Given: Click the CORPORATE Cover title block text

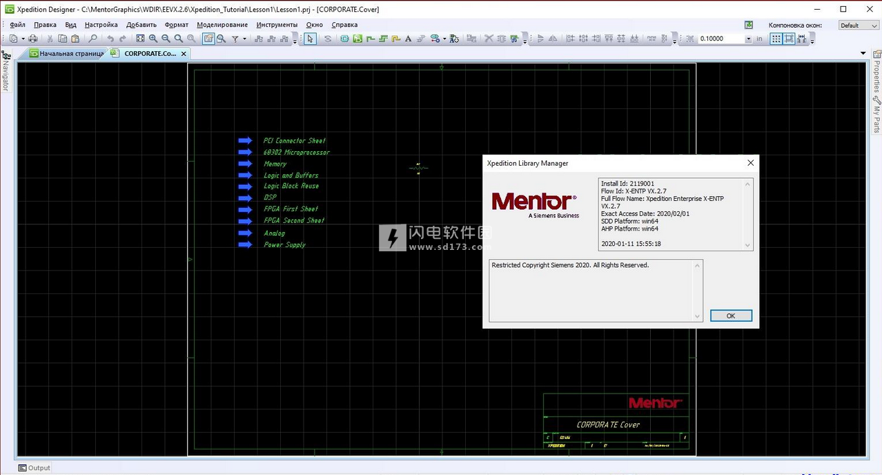Looking at the screenshot, I should click(x=608, y=425).
